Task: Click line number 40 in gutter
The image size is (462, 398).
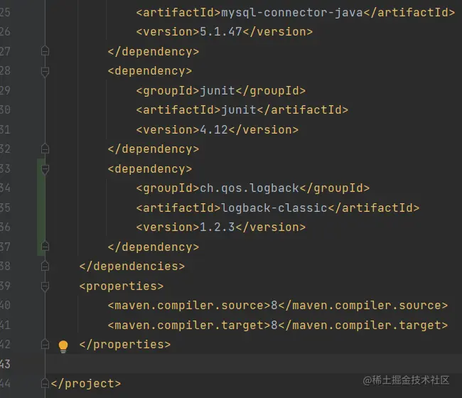Action: point(5,305)
